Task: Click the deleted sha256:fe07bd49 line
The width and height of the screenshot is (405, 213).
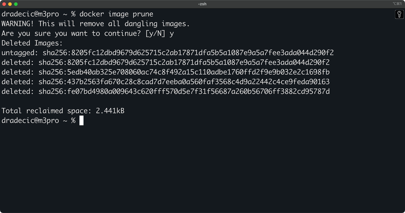Action: [x=166, y=91]
